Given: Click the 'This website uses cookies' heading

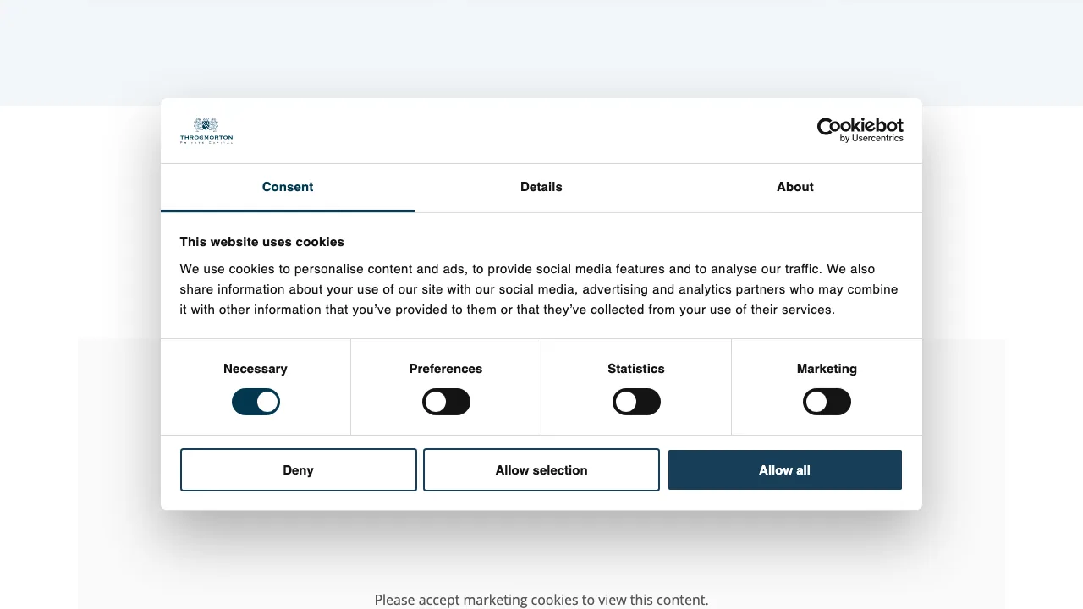Looking at the screenshot, I should point(261,242).
